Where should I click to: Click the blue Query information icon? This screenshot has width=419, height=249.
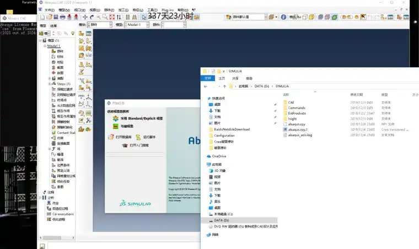[283, 17]
